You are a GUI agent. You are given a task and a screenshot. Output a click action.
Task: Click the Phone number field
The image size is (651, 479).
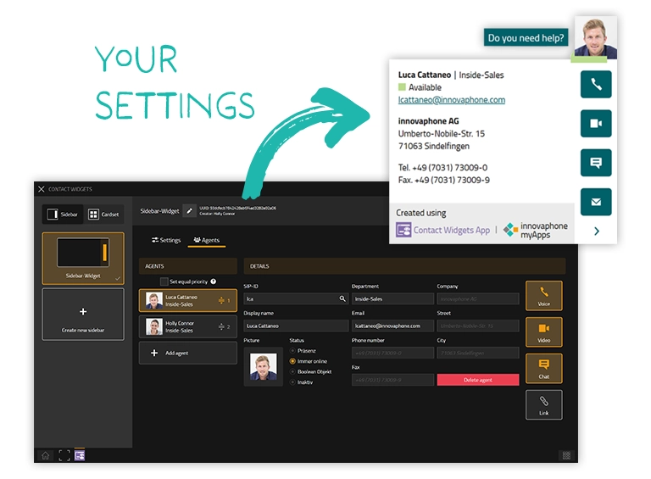tap(392, 353)
